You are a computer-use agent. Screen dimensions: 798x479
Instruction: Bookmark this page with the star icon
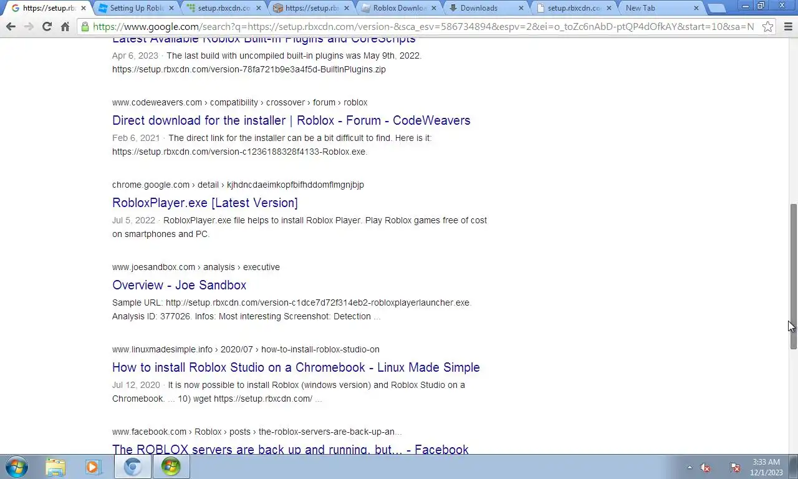tap(768, 27)
